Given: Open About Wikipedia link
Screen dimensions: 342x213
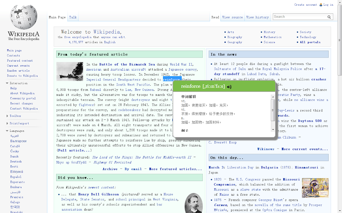Looking at the screenshot, I should tap(22, 93).
